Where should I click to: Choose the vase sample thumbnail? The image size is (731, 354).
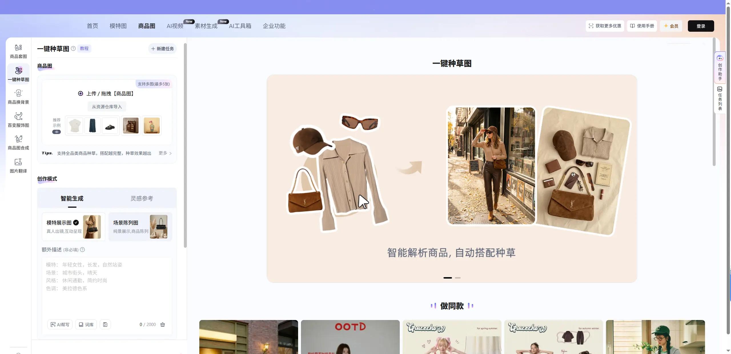pos(152,125)
